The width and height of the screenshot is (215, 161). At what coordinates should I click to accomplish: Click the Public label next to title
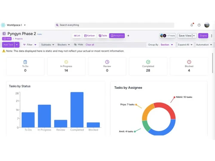[40, 34]
